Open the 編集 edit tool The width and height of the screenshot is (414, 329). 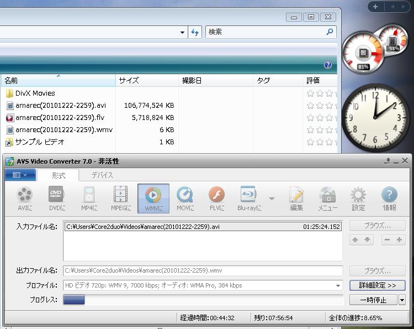(296, 199)
